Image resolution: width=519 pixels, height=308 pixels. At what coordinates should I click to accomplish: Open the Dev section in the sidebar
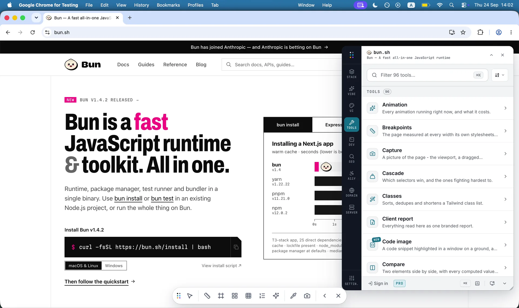(351, 141)
